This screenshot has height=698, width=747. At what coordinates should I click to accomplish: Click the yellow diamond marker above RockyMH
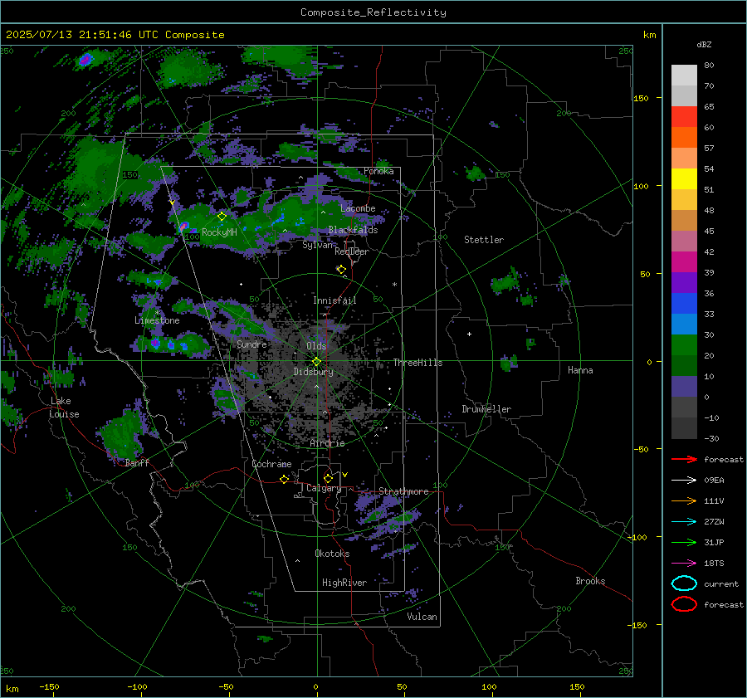click(222, 217)
